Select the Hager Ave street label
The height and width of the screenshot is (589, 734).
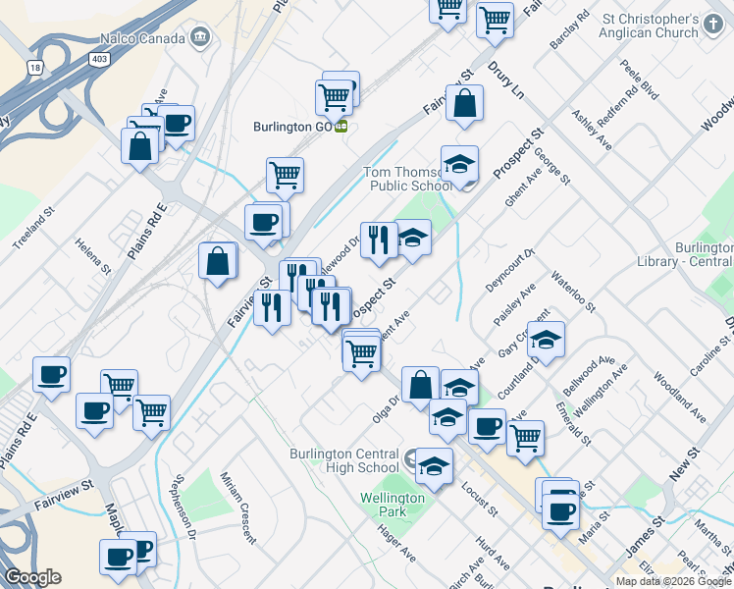(396, 543)
